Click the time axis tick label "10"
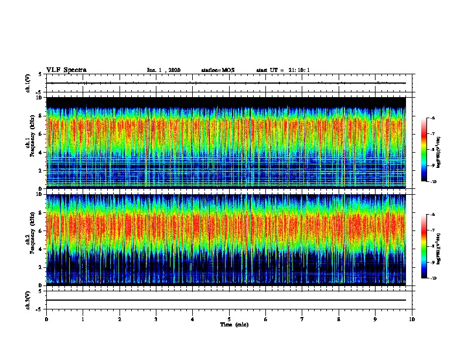The height and width of the screenshot is (358, 464). [412, 319]
